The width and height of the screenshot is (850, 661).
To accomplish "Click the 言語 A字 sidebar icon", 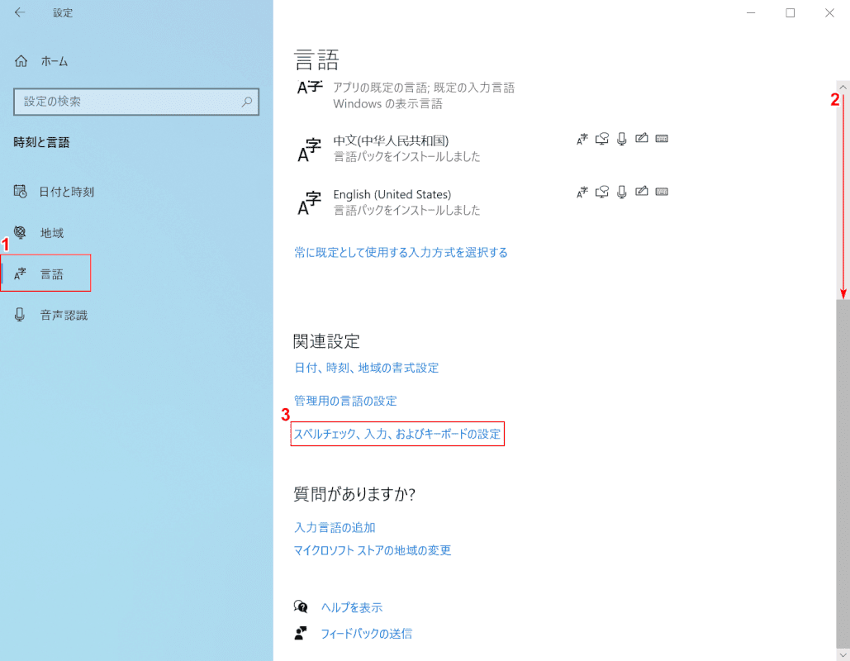I will pos(20,273).
